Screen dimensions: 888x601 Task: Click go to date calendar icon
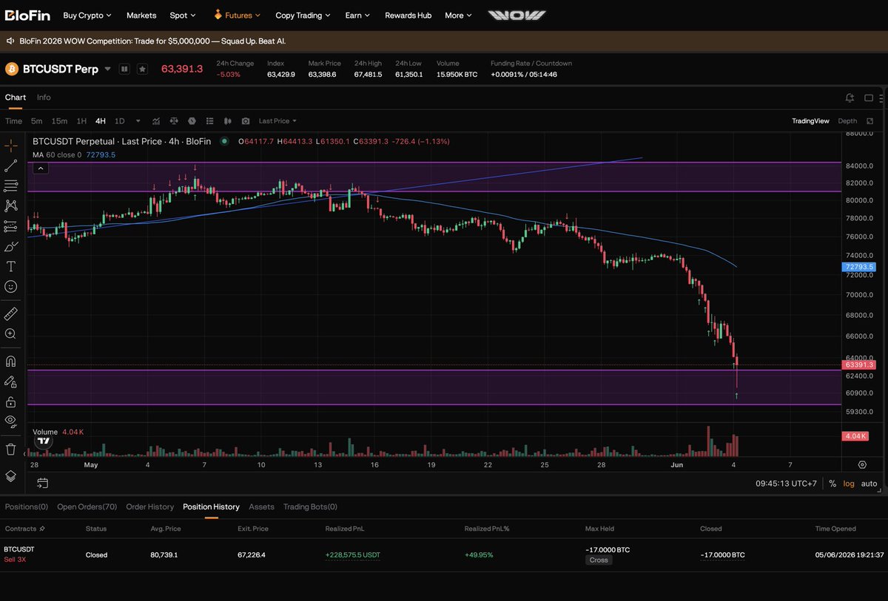tap(42, 483)
